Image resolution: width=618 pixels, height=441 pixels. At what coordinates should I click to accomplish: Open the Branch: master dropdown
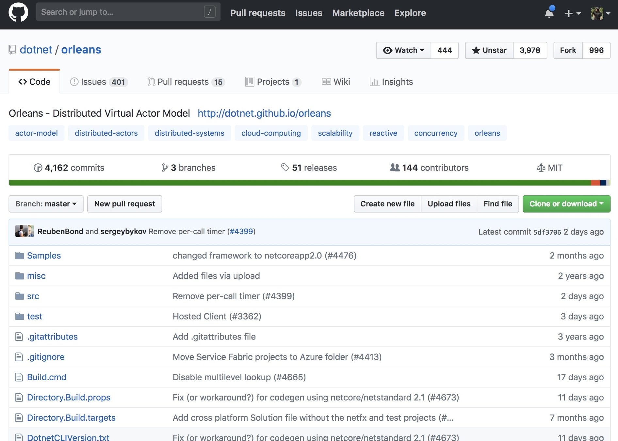pos(46,204)
